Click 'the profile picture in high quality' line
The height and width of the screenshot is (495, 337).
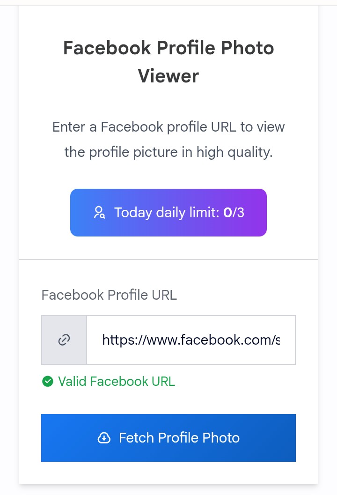(x=168, y=152)
